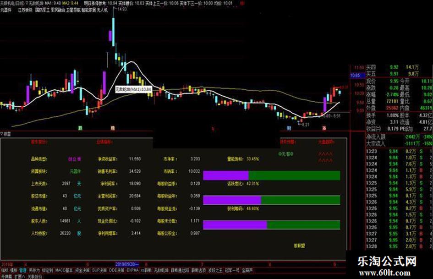433x279 pixels.
Task: Expand the 扩展 panel arrow
Action: [x=20, y=276]
